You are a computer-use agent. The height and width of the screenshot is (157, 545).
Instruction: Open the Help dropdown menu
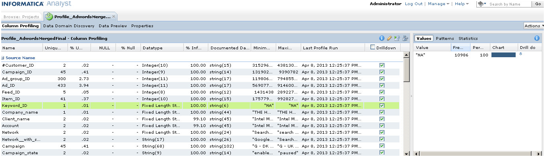(462, 4)
